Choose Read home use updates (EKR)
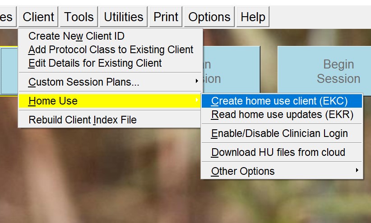This screenshot has height=223, width=371. pos(282,114)
